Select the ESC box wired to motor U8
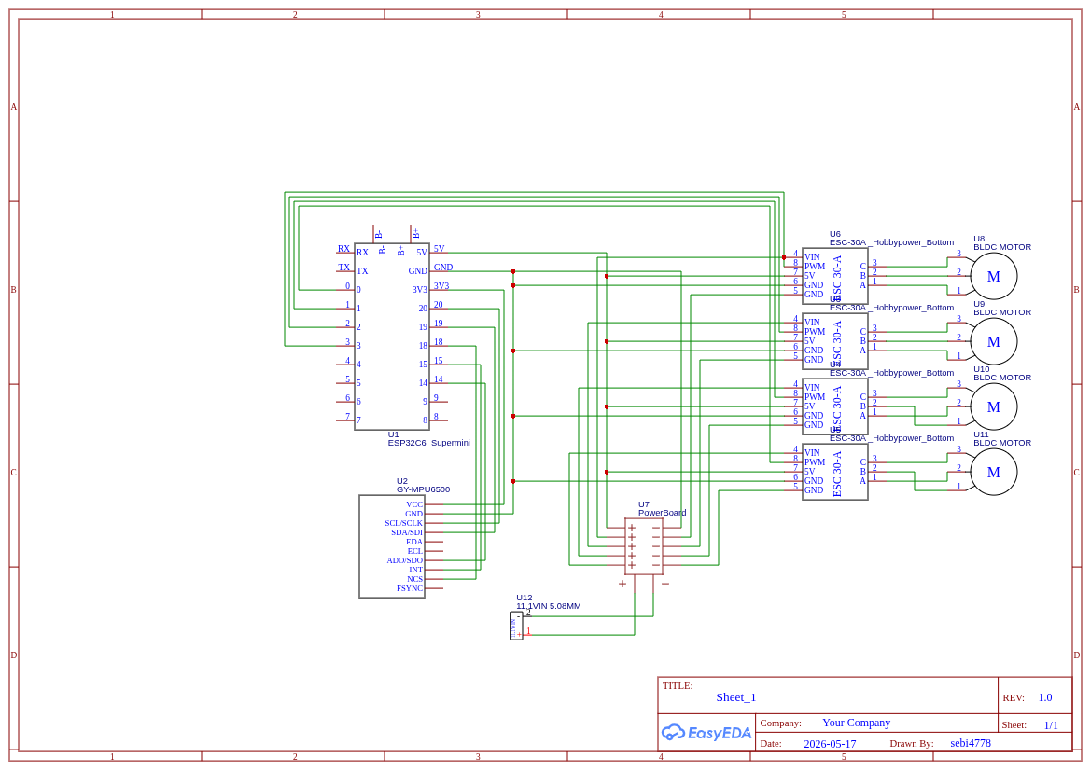The width and height of the screenshot is (1091, 771). (835, 276)
